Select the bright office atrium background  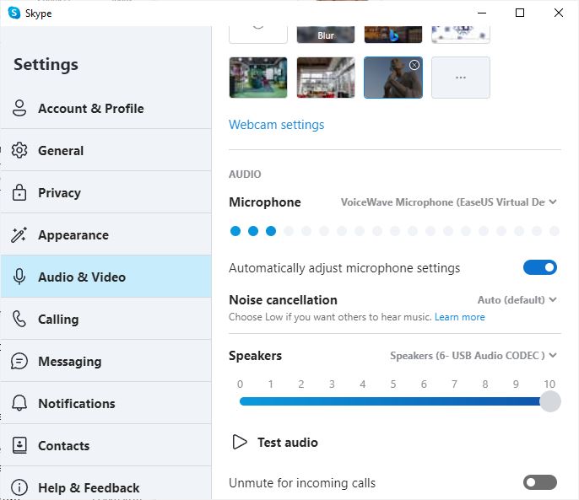(x=325, y=78)
